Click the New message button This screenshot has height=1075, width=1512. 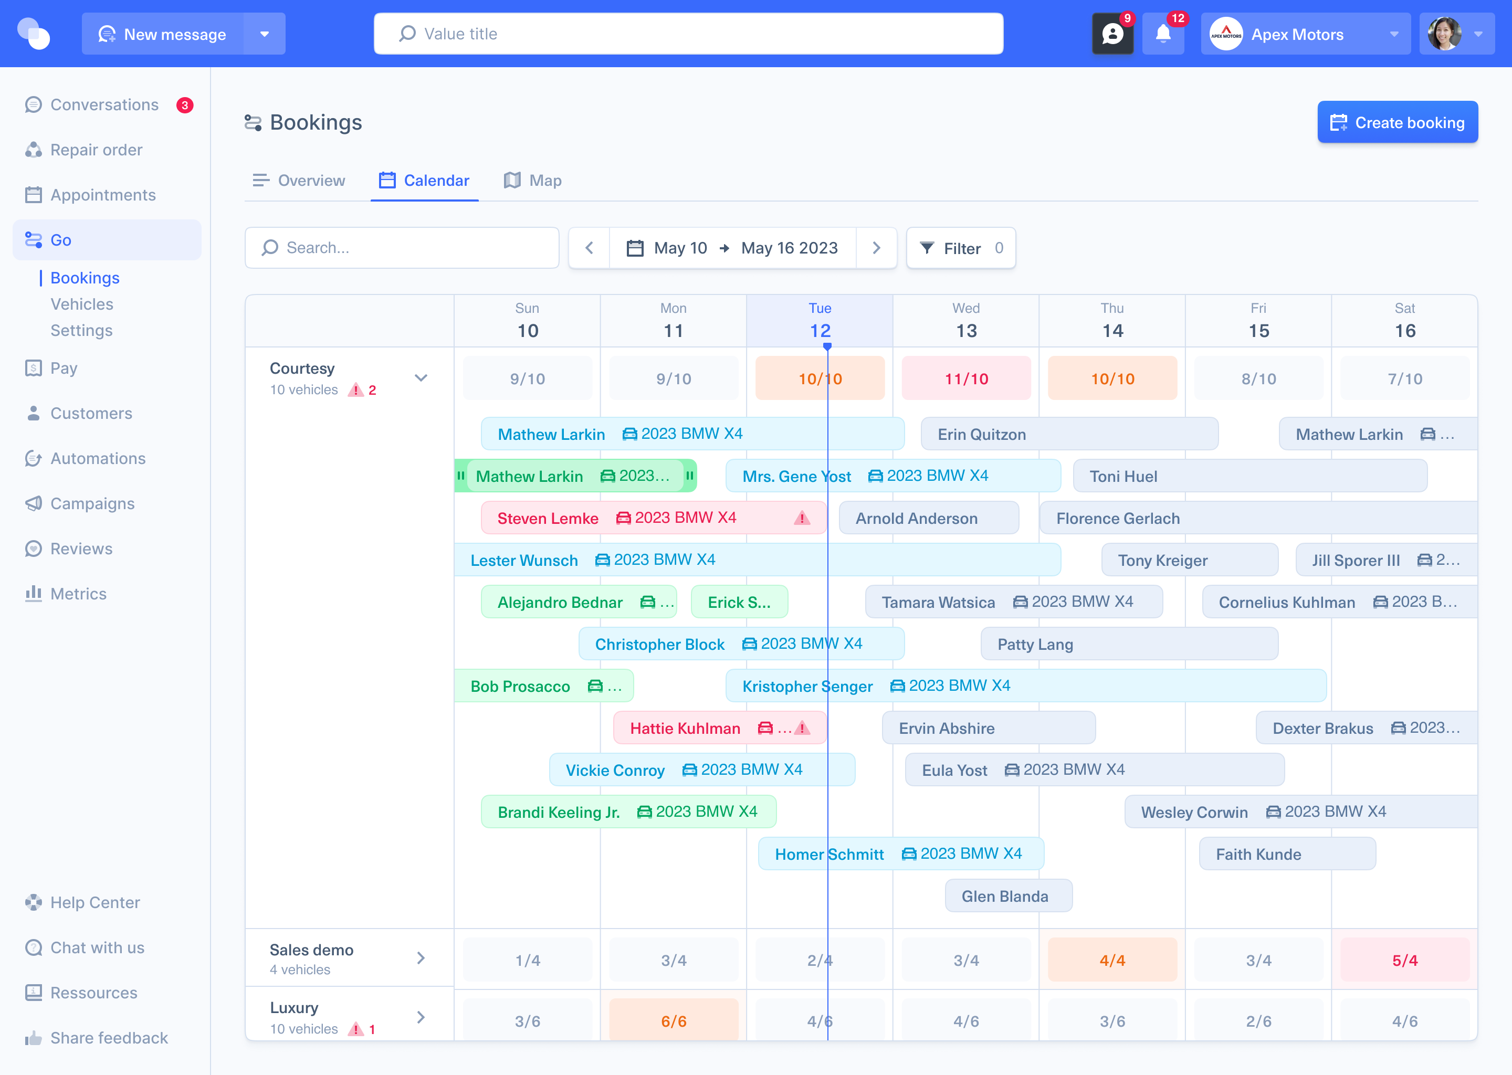tap(163, 34)
